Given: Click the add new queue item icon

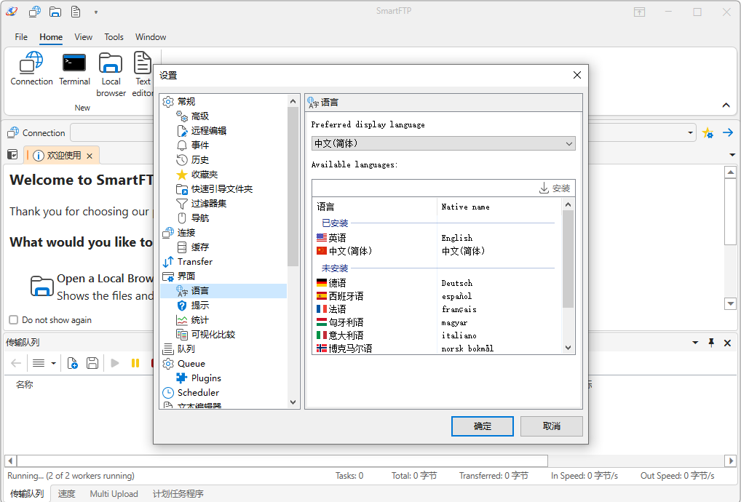Looking at the screenshot, I should click(x=72, y=363).
